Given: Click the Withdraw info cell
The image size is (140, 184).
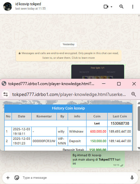Looking at the screenshot, I should click(x=77, y=132).
